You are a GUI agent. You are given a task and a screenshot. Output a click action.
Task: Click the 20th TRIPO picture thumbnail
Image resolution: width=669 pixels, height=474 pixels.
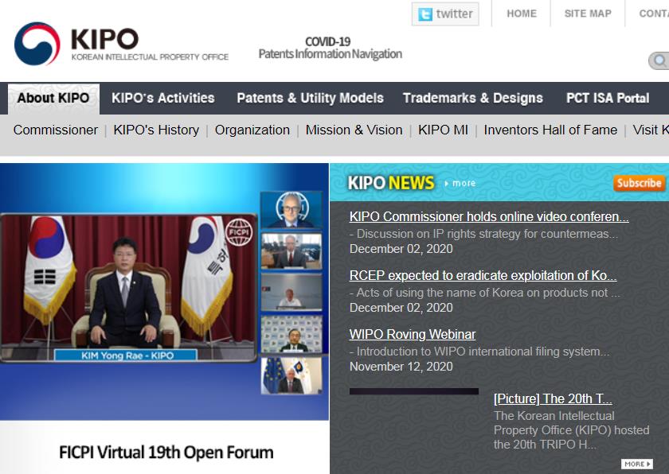[x=414, y=429]
